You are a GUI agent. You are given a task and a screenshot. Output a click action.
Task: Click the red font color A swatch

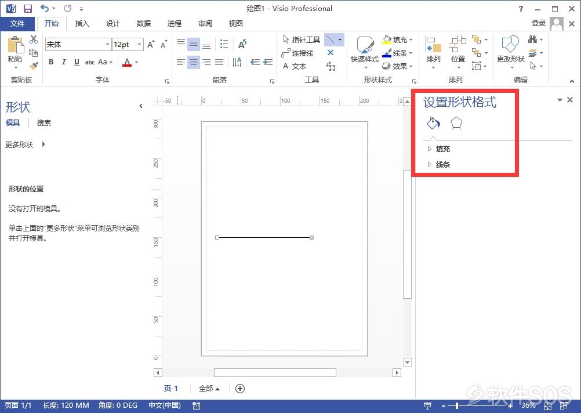(x=127, y=62)
